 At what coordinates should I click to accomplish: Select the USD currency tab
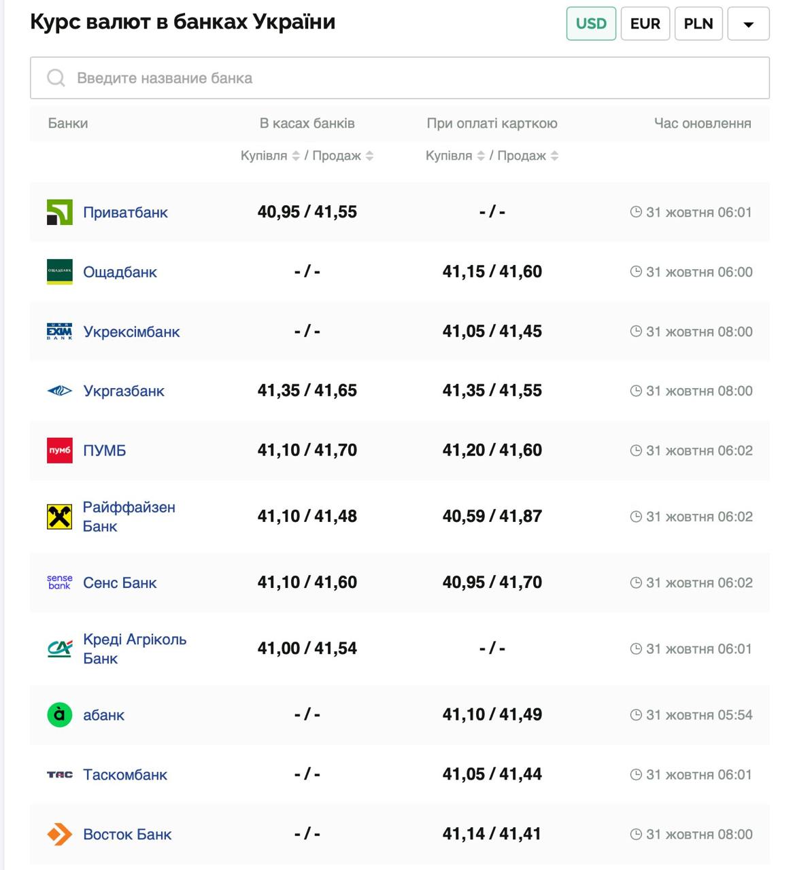pos(590,24)
